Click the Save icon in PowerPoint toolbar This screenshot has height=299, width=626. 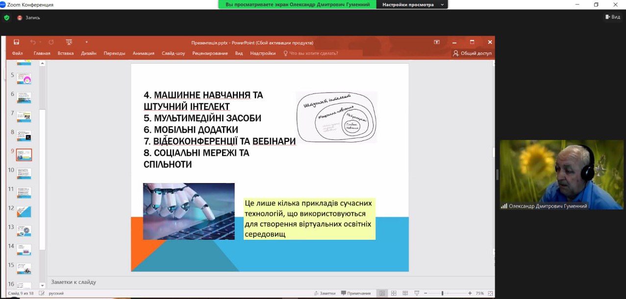(17, 42)
